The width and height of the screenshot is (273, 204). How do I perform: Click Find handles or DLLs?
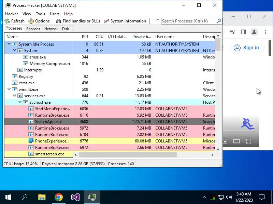pyautogui.click(x=78, y=21)
